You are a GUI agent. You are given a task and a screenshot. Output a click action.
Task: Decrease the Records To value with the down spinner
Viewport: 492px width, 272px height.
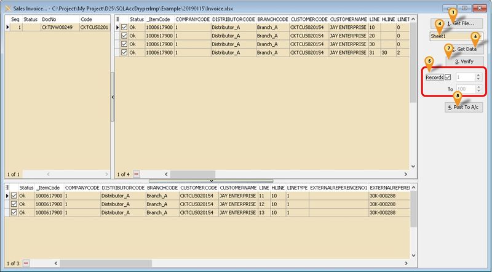point(478,92)
